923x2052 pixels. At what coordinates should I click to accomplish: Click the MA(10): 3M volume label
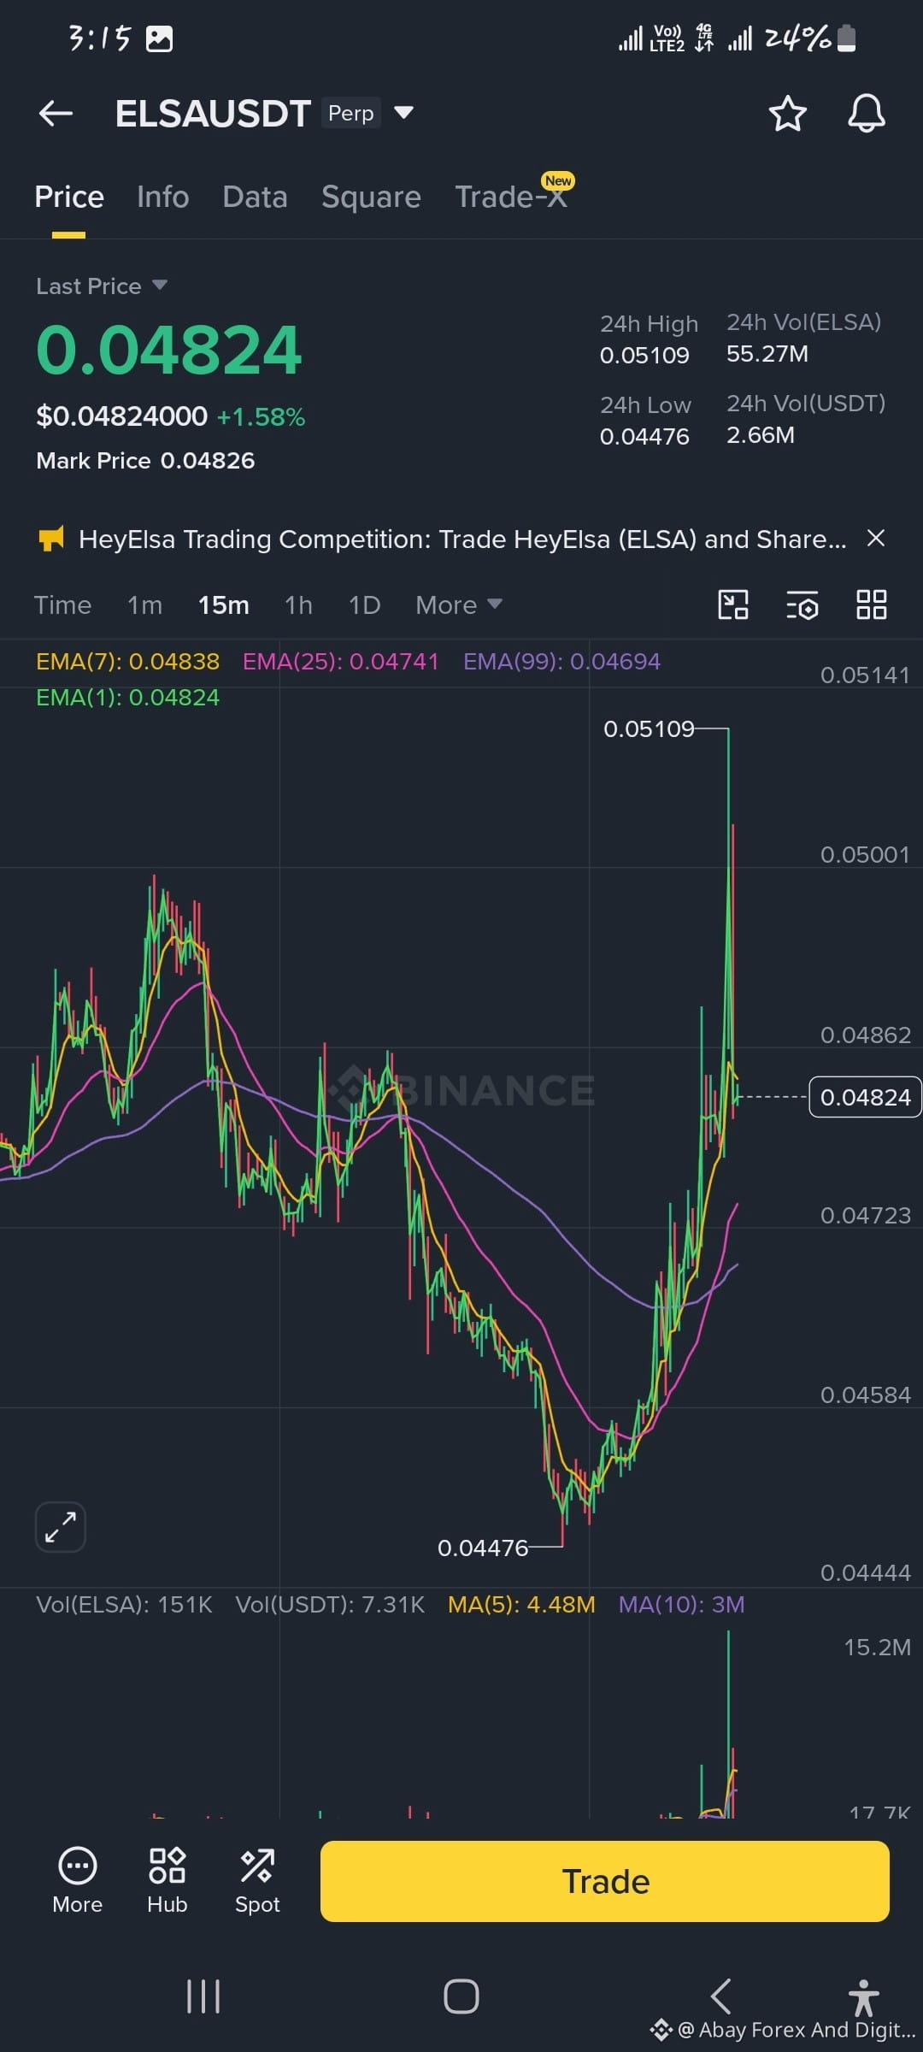click(x=681, y=1604)
